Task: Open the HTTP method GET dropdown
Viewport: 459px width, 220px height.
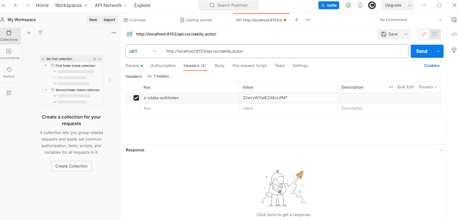Action: click(x=143, y=51)
